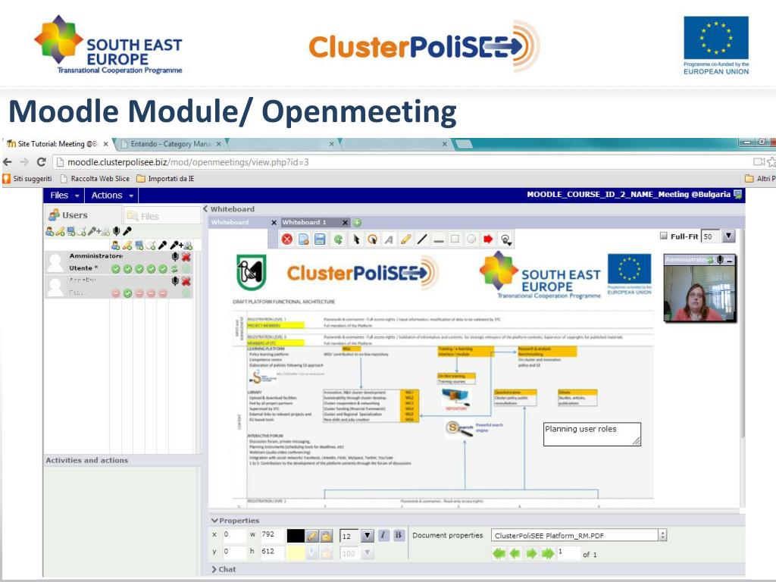Open the font size 12 dropdown arrow
Screen dimensions: 776x582
click(368, 536)
